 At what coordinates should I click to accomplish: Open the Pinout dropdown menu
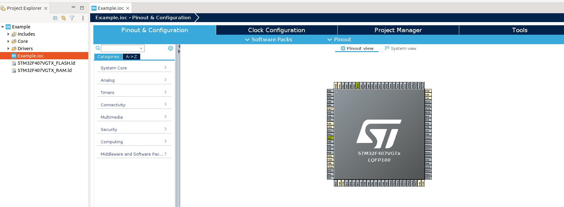coord(339,39)
